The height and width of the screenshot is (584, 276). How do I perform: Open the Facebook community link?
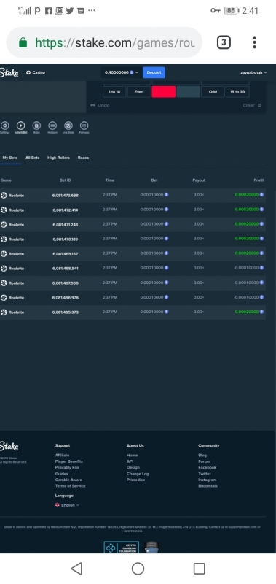tap(207, 467)
